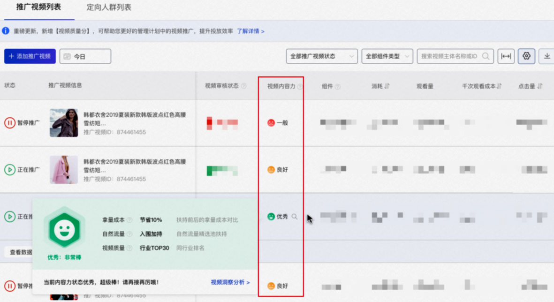Open the video thumbnail with the dark jacket model
Image resolution: width=554 pixels, height=302 pixels.
coord(64,122)
